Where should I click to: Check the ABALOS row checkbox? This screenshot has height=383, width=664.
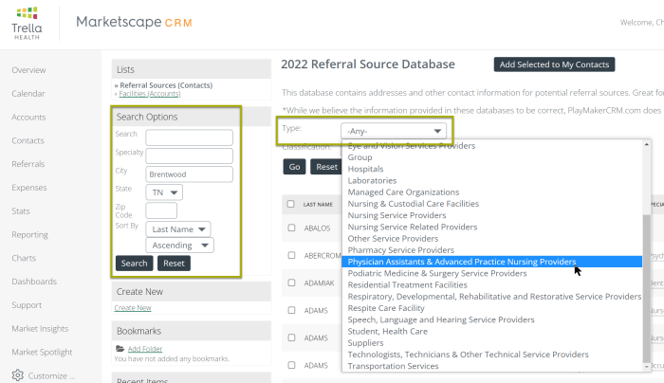click(x=291, y=228)
